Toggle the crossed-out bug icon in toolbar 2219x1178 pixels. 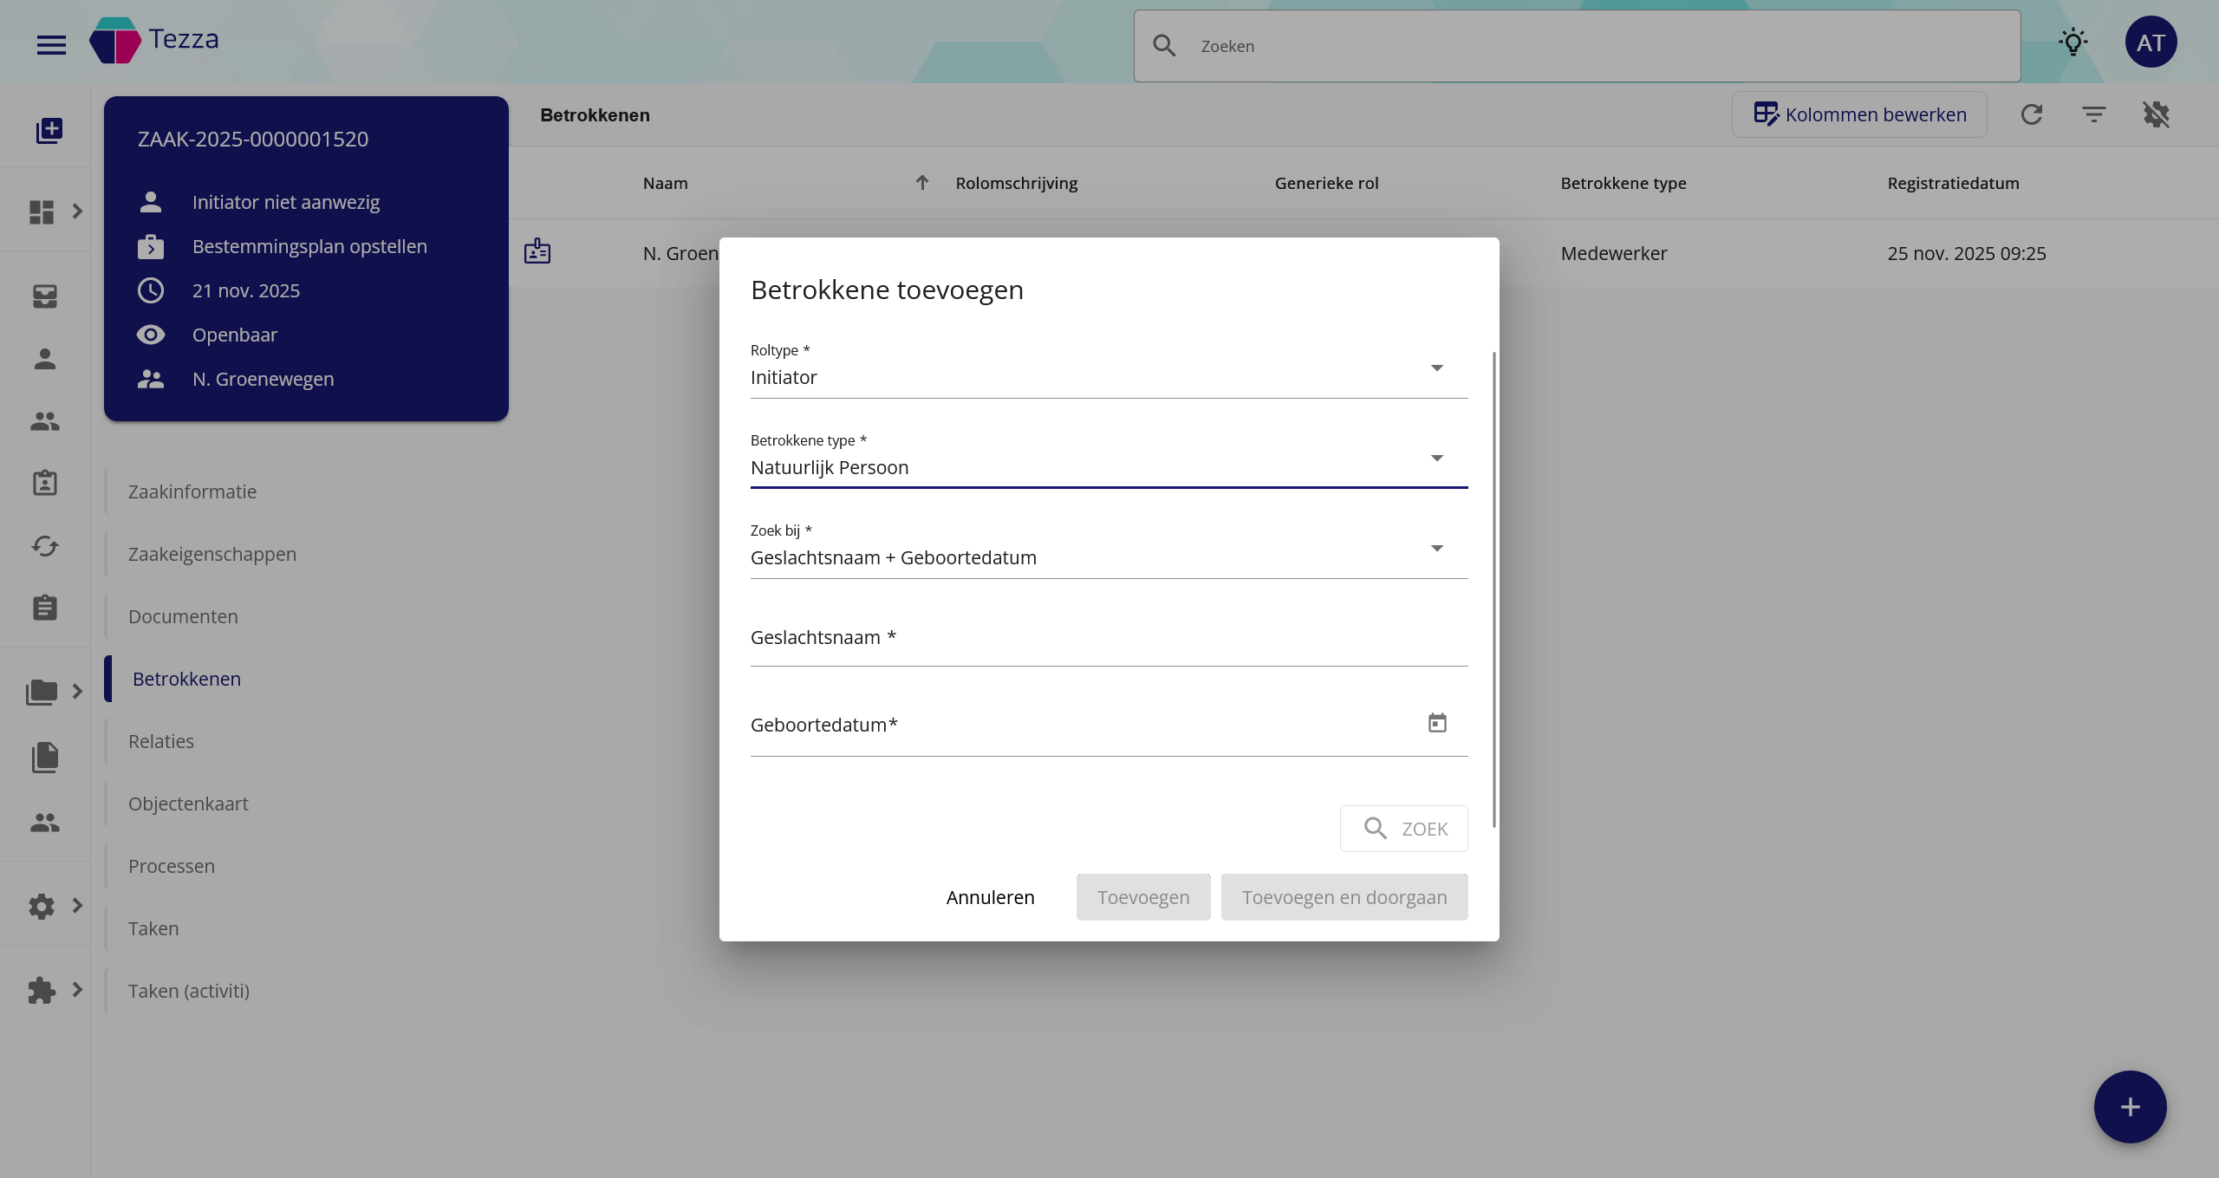click(2156, 114)
